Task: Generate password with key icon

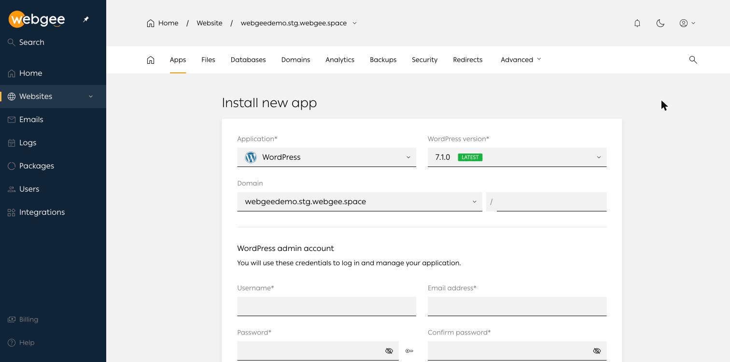Action: pyautogui.click(x=409, y=351)
